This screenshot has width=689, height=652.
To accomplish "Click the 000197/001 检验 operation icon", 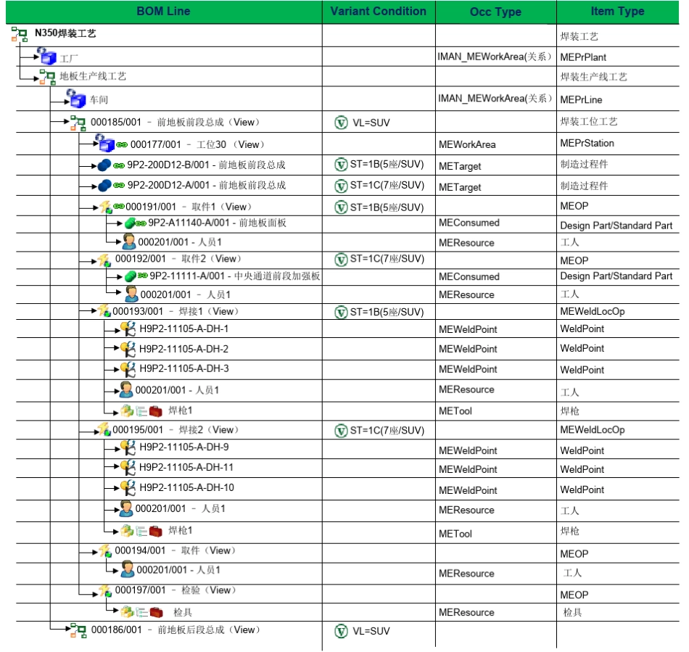I will [105, 590].
